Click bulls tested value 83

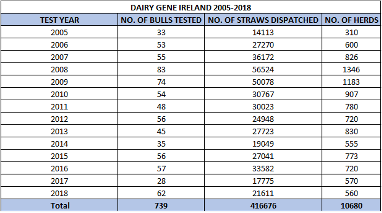click(x=161, y=70)
